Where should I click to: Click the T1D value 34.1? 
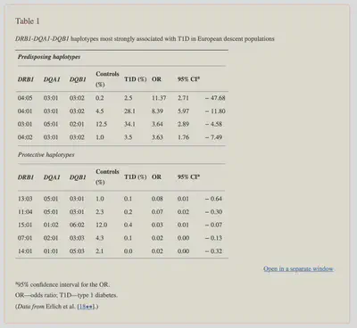tap(129, 124)
